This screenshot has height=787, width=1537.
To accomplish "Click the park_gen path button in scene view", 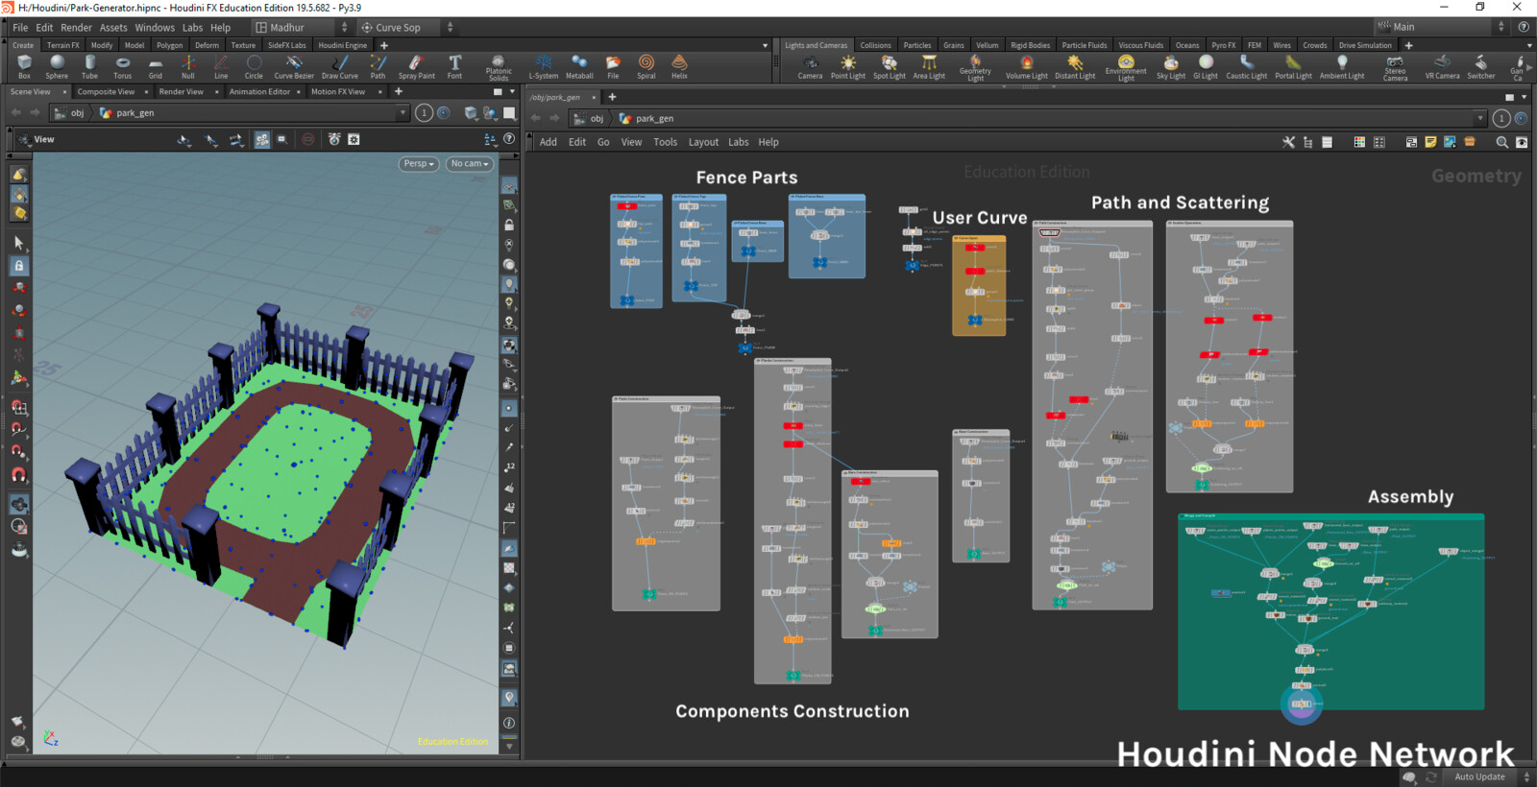I will tap(127, 112).
